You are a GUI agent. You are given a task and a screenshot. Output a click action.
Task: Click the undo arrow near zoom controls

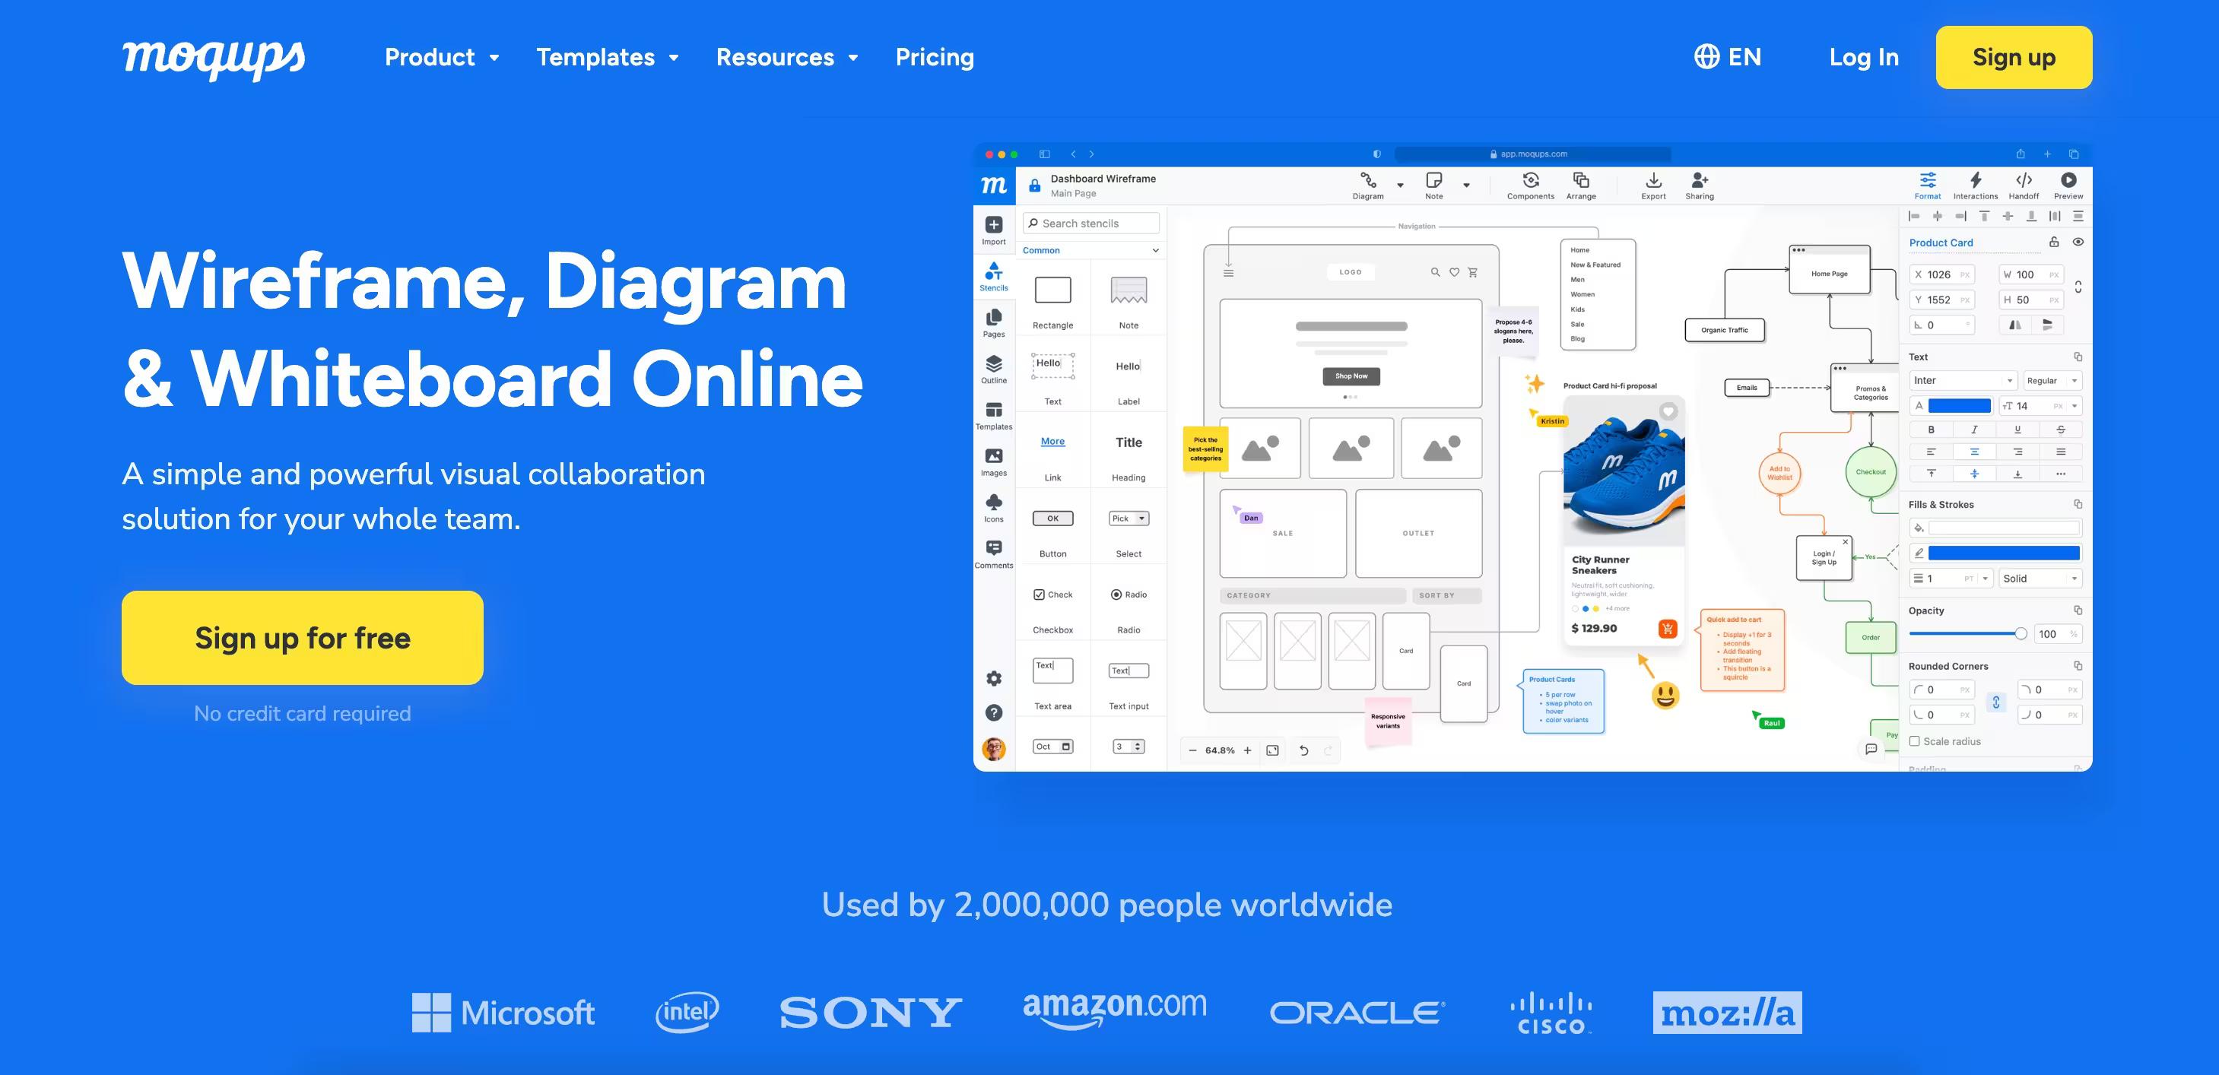(x=1303, y=750)
